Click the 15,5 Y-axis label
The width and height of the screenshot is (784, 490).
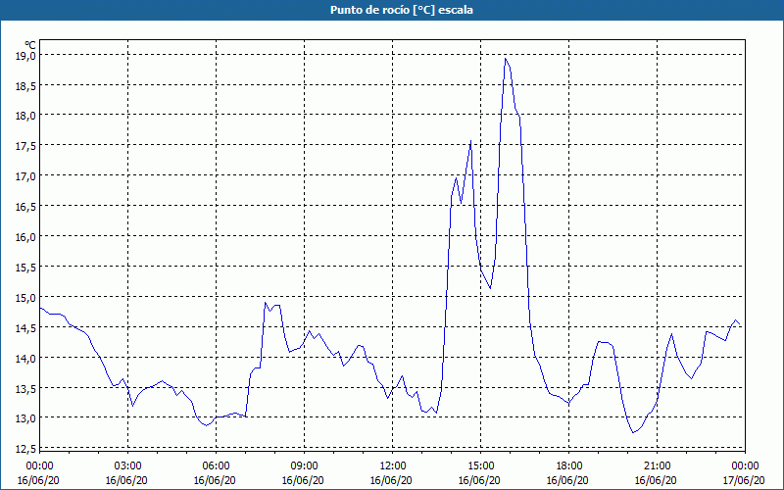pos(26,268)
